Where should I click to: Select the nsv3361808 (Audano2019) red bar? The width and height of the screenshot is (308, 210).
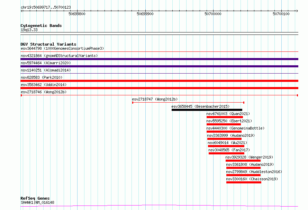pyautogui.click(x=243, y=168)
